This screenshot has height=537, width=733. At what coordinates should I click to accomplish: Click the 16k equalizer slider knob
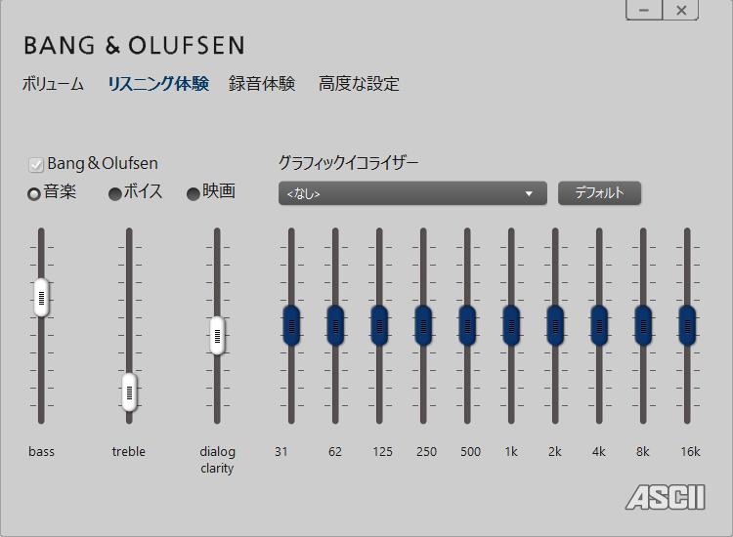point(687,325)
